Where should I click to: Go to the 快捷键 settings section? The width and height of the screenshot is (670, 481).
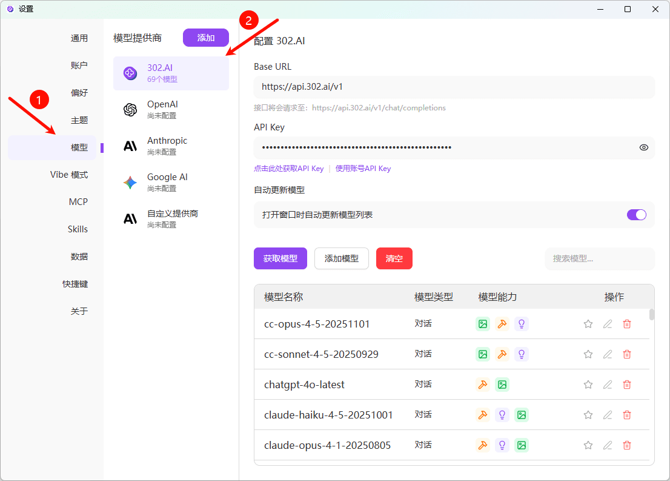(x=75, y=284)
